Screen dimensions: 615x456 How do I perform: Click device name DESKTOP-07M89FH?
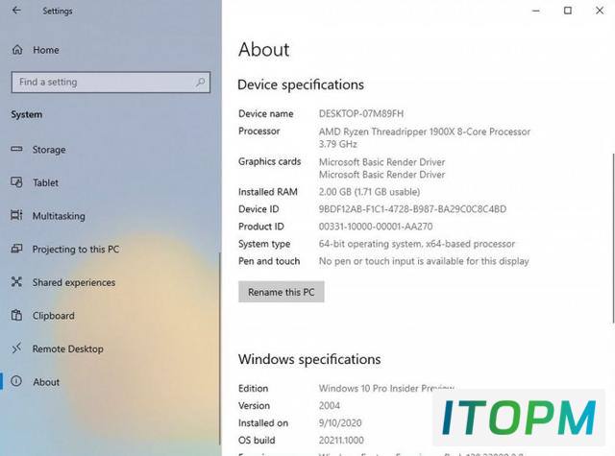click(361, 113)
